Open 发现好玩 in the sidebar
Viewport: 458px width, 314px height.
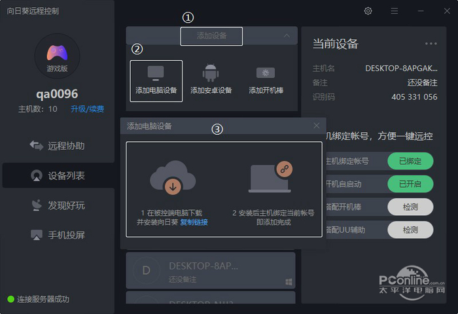[58, 205]
